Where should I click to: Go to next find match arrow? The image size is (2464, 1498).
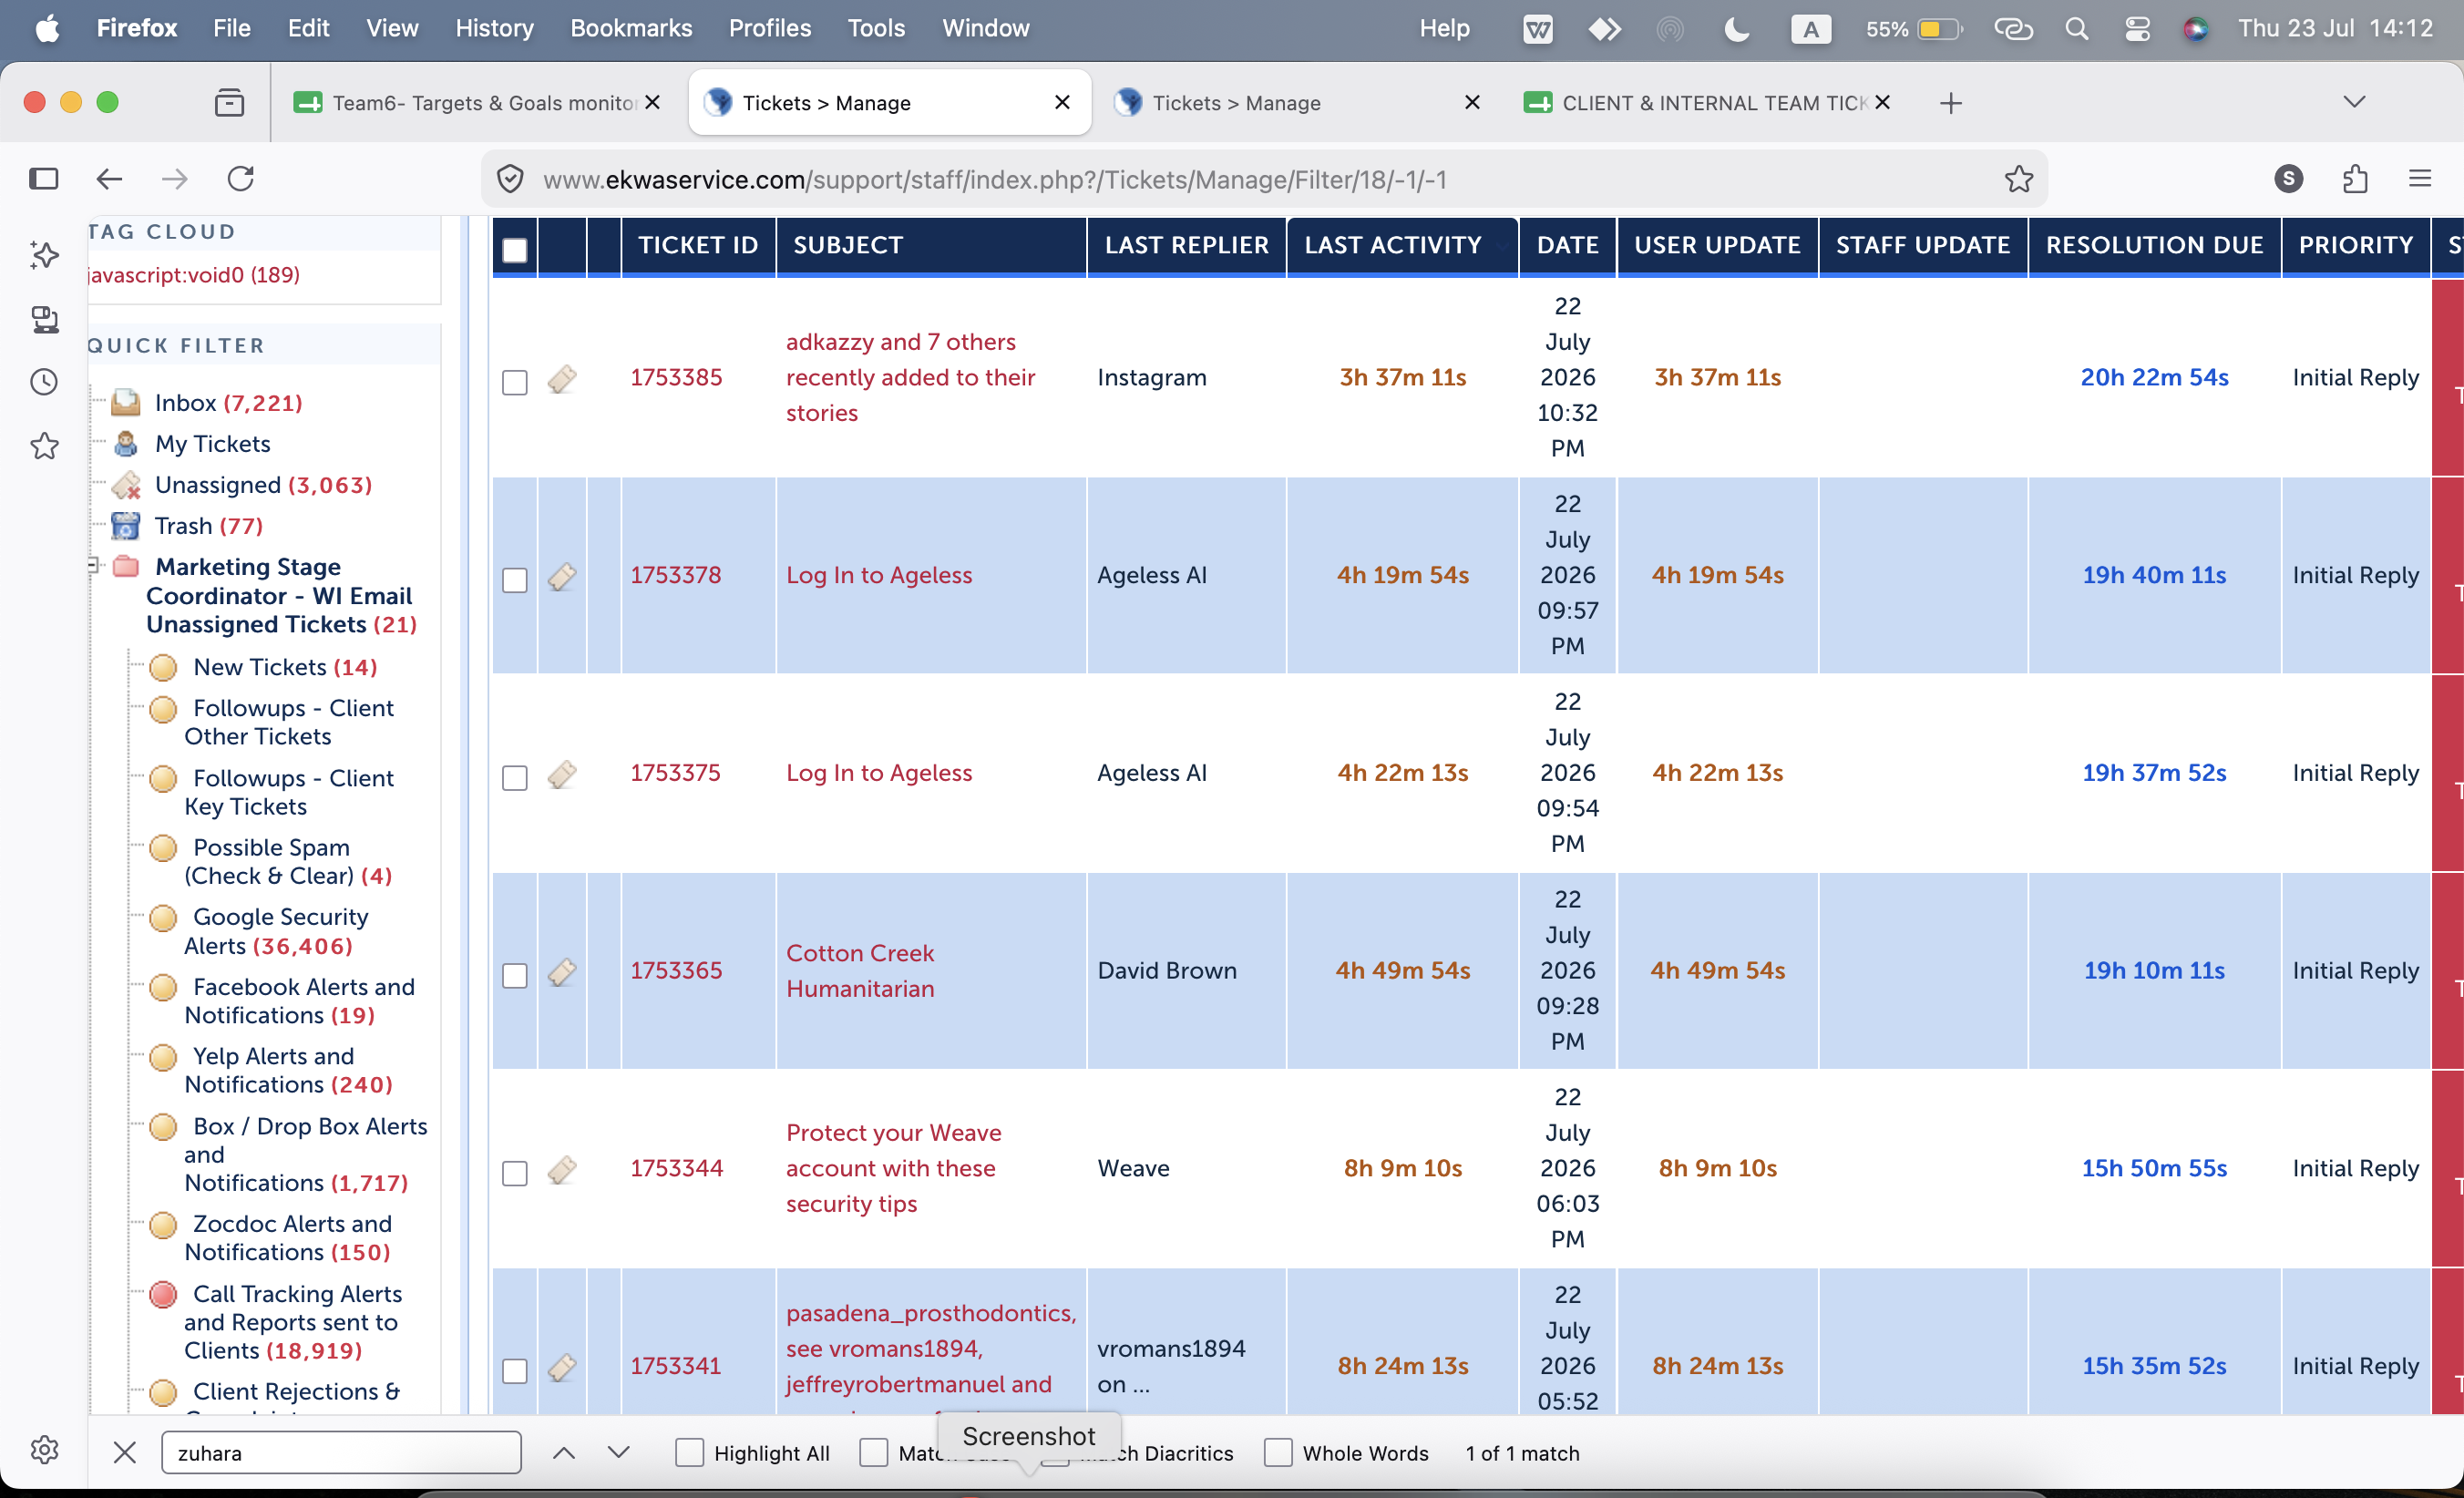tap(619, 1452)
